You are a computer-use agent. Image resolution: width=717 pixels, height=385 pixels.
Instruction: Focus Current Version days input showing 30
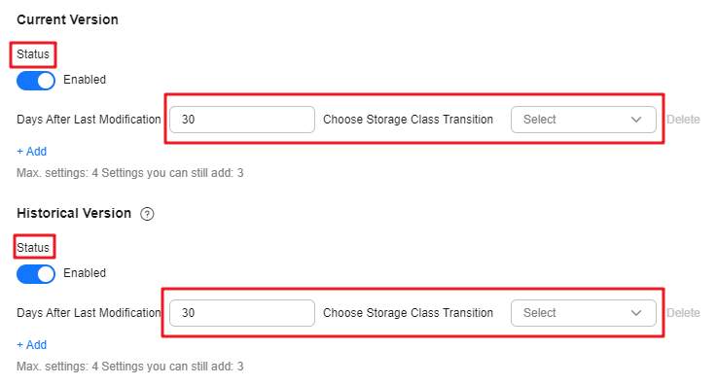pos(242,120)
